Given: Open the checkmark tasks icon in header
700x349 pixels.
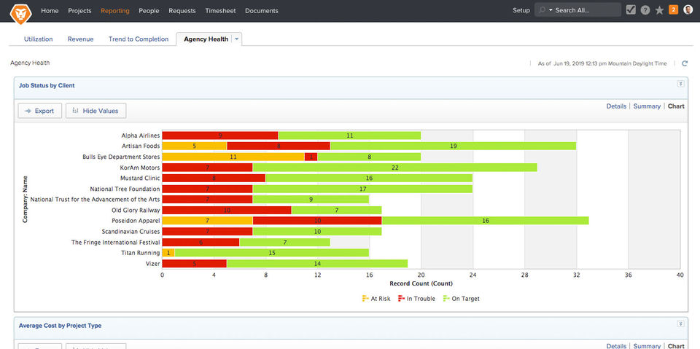Looking at the screenshot, I should (x=630, y=10).
